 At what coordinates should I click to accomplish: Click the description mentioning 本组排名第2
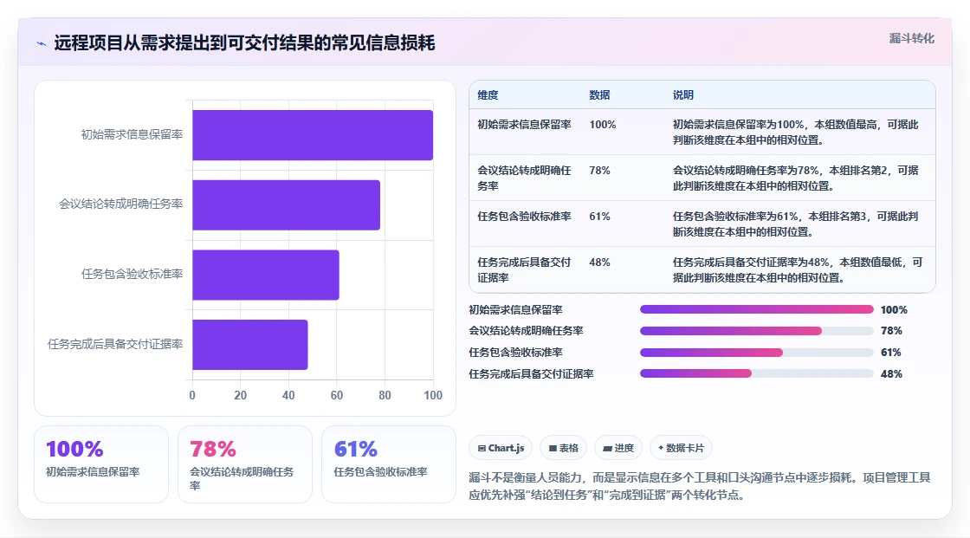796,178
